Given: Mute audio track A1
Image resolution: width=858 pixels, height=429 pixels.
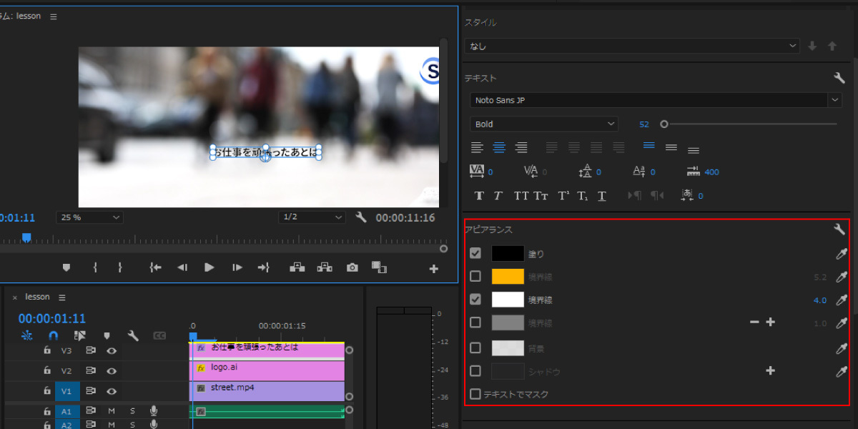Looking at the screenshot, I should pos(112,411).
